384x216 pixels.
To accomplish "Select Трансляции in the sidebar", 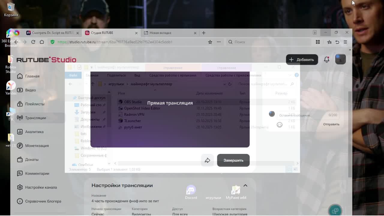I will 40,118.
